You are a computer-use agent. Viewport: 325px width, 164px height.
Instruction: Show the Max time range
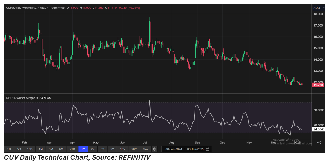[146, 149]
